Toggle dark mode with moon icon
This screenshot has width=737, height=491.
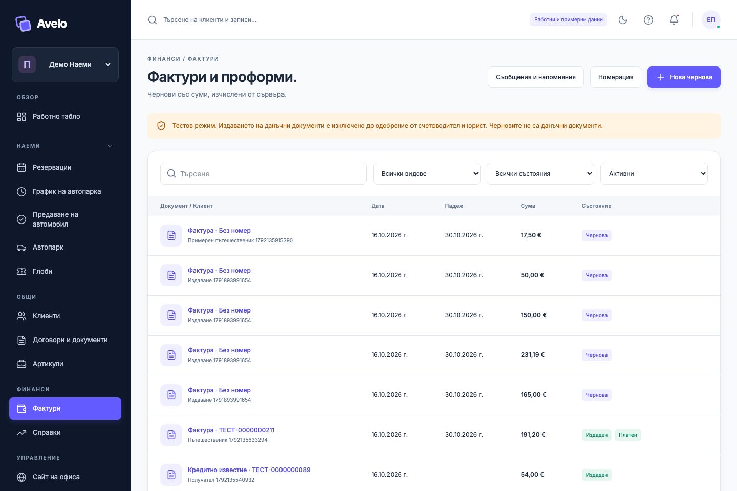pos(623,20)
